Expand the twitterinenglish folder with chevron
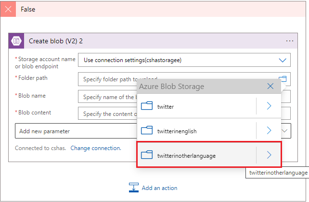Image resolution: width=309 pixels, height=202 pixels. 269,130
